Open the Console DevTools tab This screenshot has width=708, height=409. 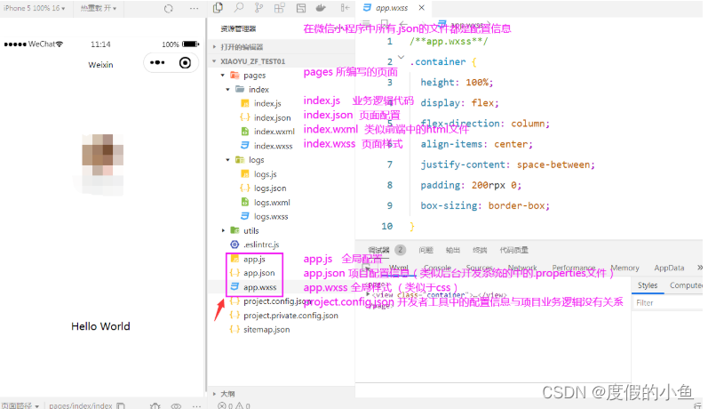pos(438,268)
